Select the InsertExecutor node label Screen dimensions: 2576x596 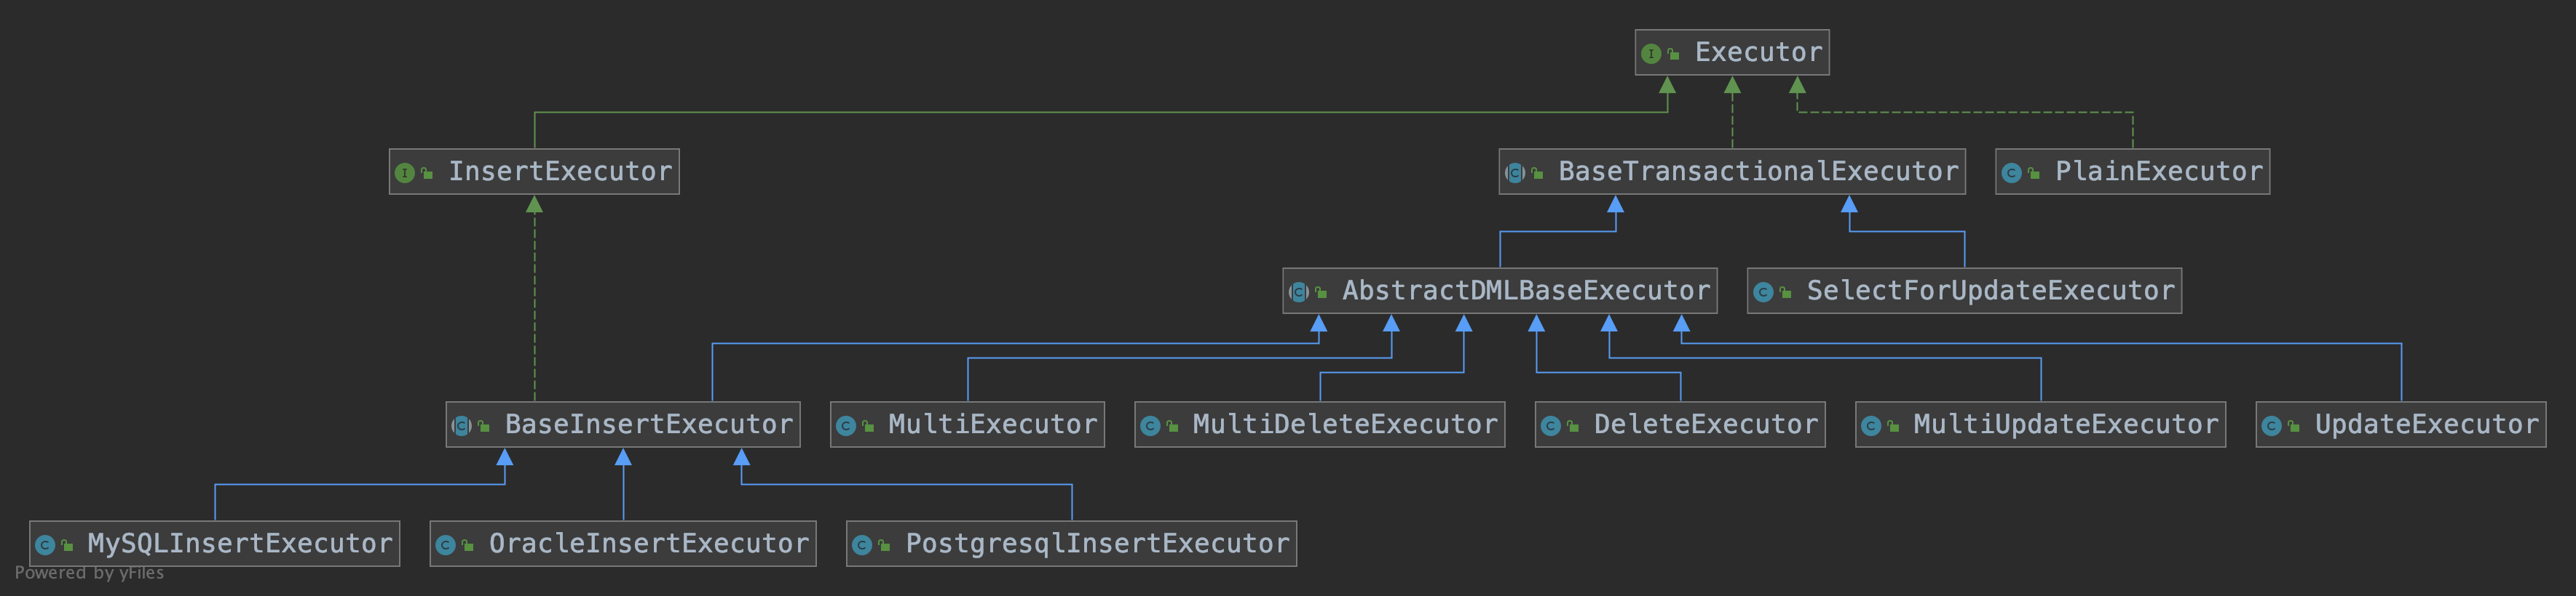[559, 172]
